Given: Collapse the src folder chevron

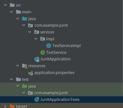Looking at the screenshot, I should point(5,5).
